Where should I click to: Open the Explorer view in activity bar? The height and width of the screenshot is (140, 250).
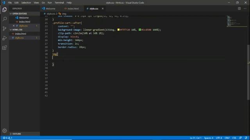click(x=4, y=10)
